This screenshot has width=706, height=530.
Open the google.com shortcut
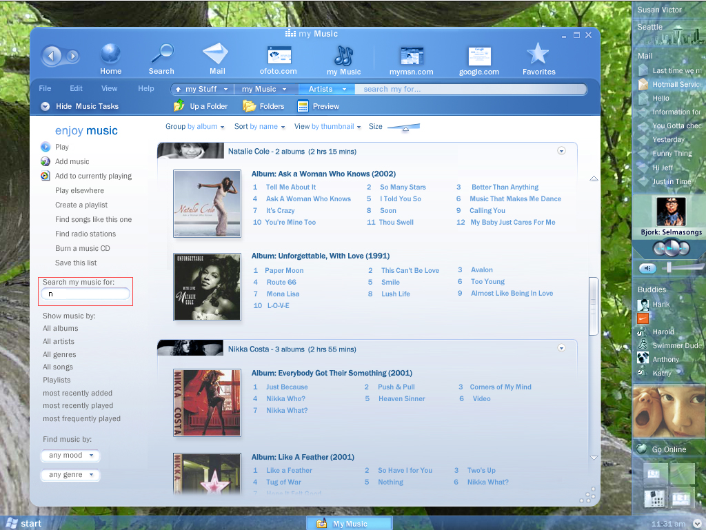tap(479, 57)
